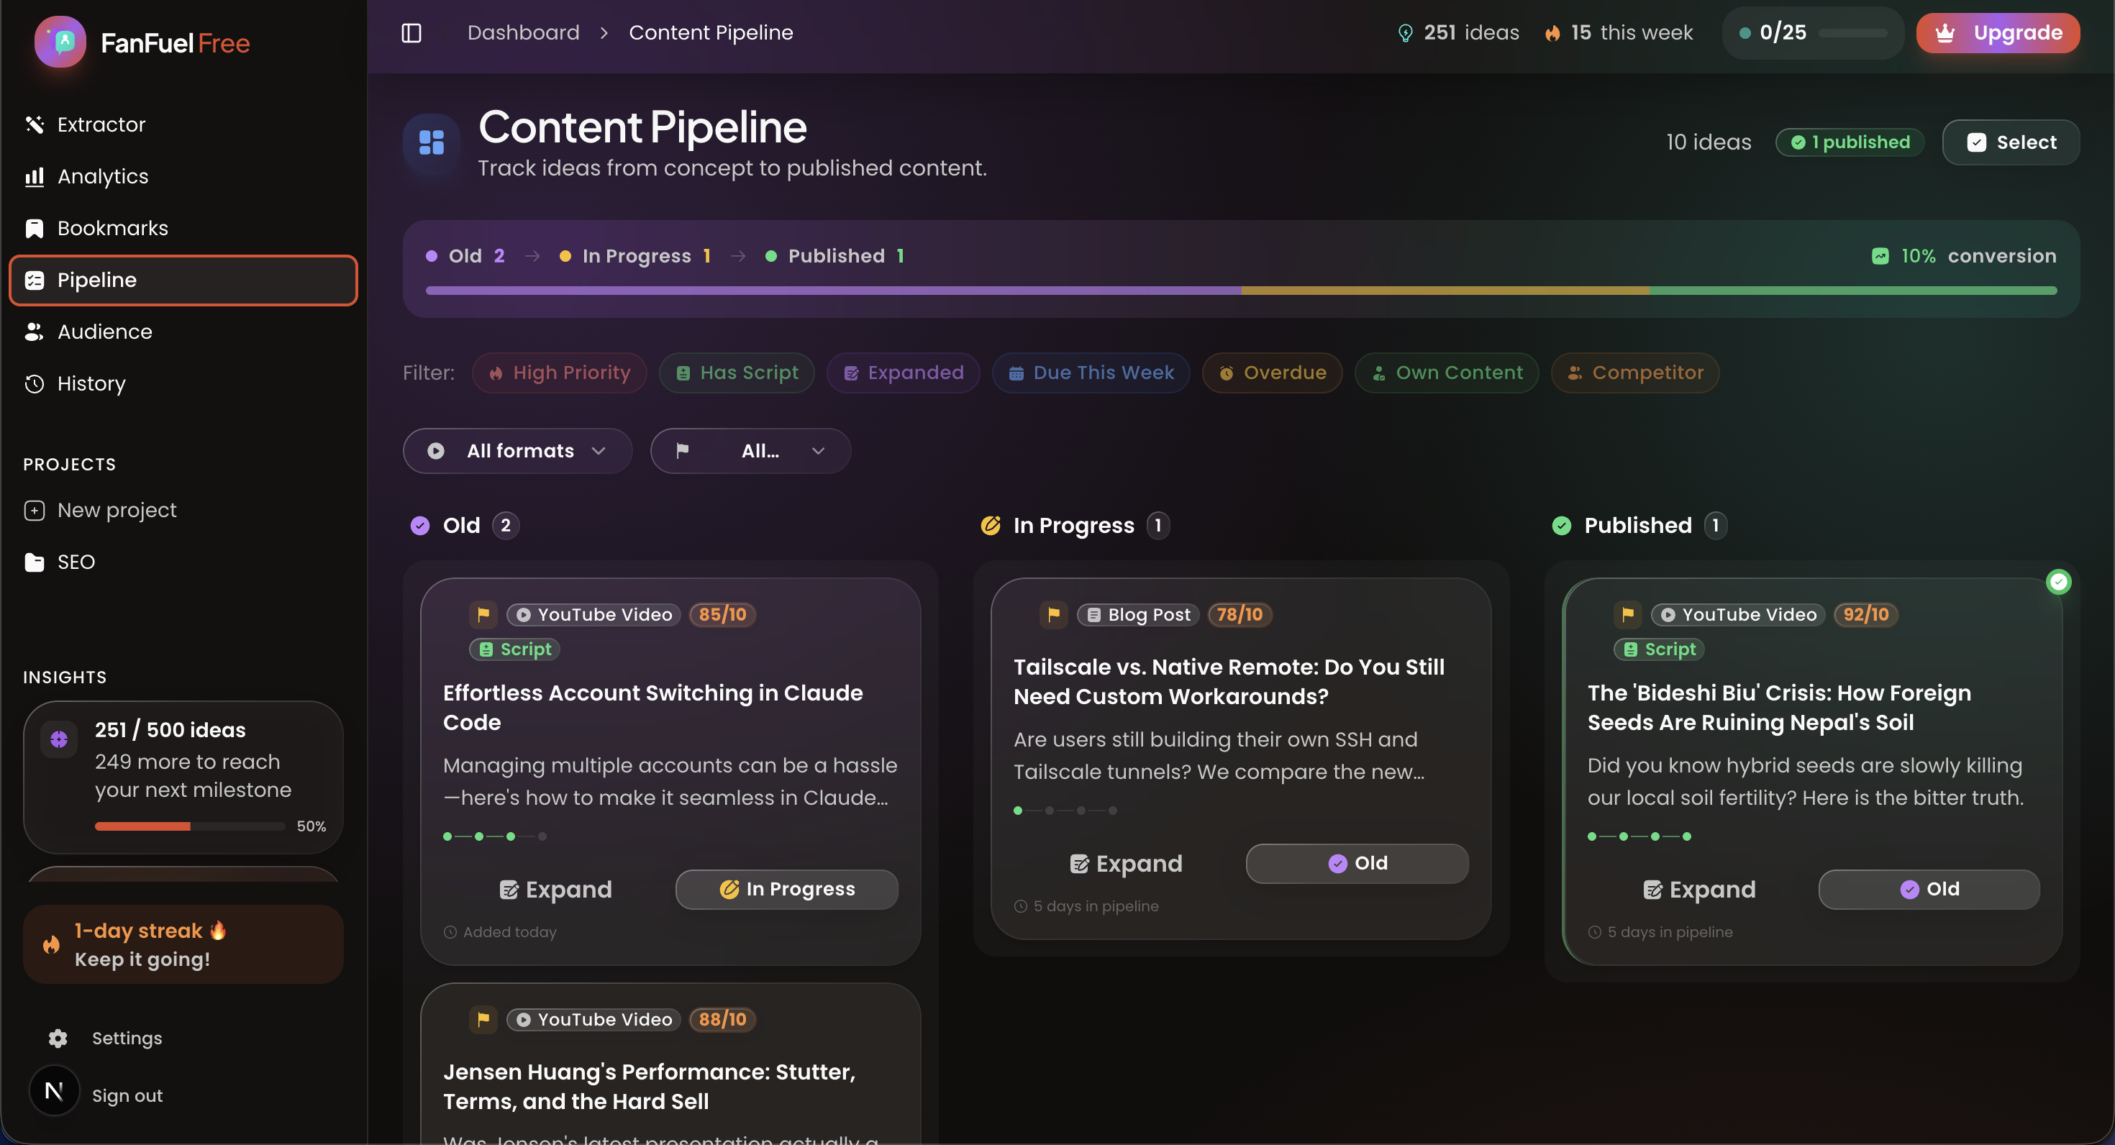
Task: Click the Extractor sidebar icon
Action: point(35,124)
